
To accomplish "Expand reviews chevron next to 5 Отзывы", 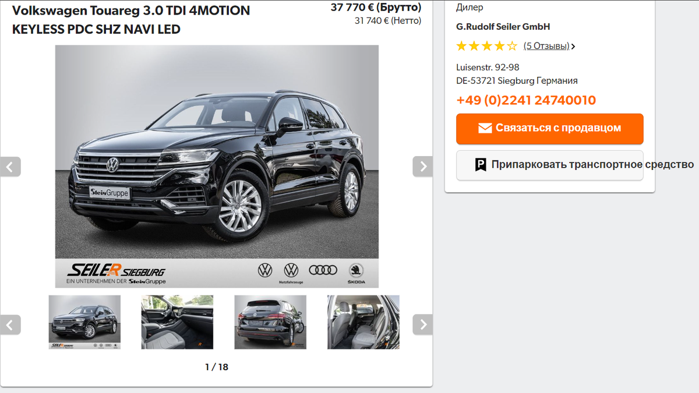I will tap(573, 47).
